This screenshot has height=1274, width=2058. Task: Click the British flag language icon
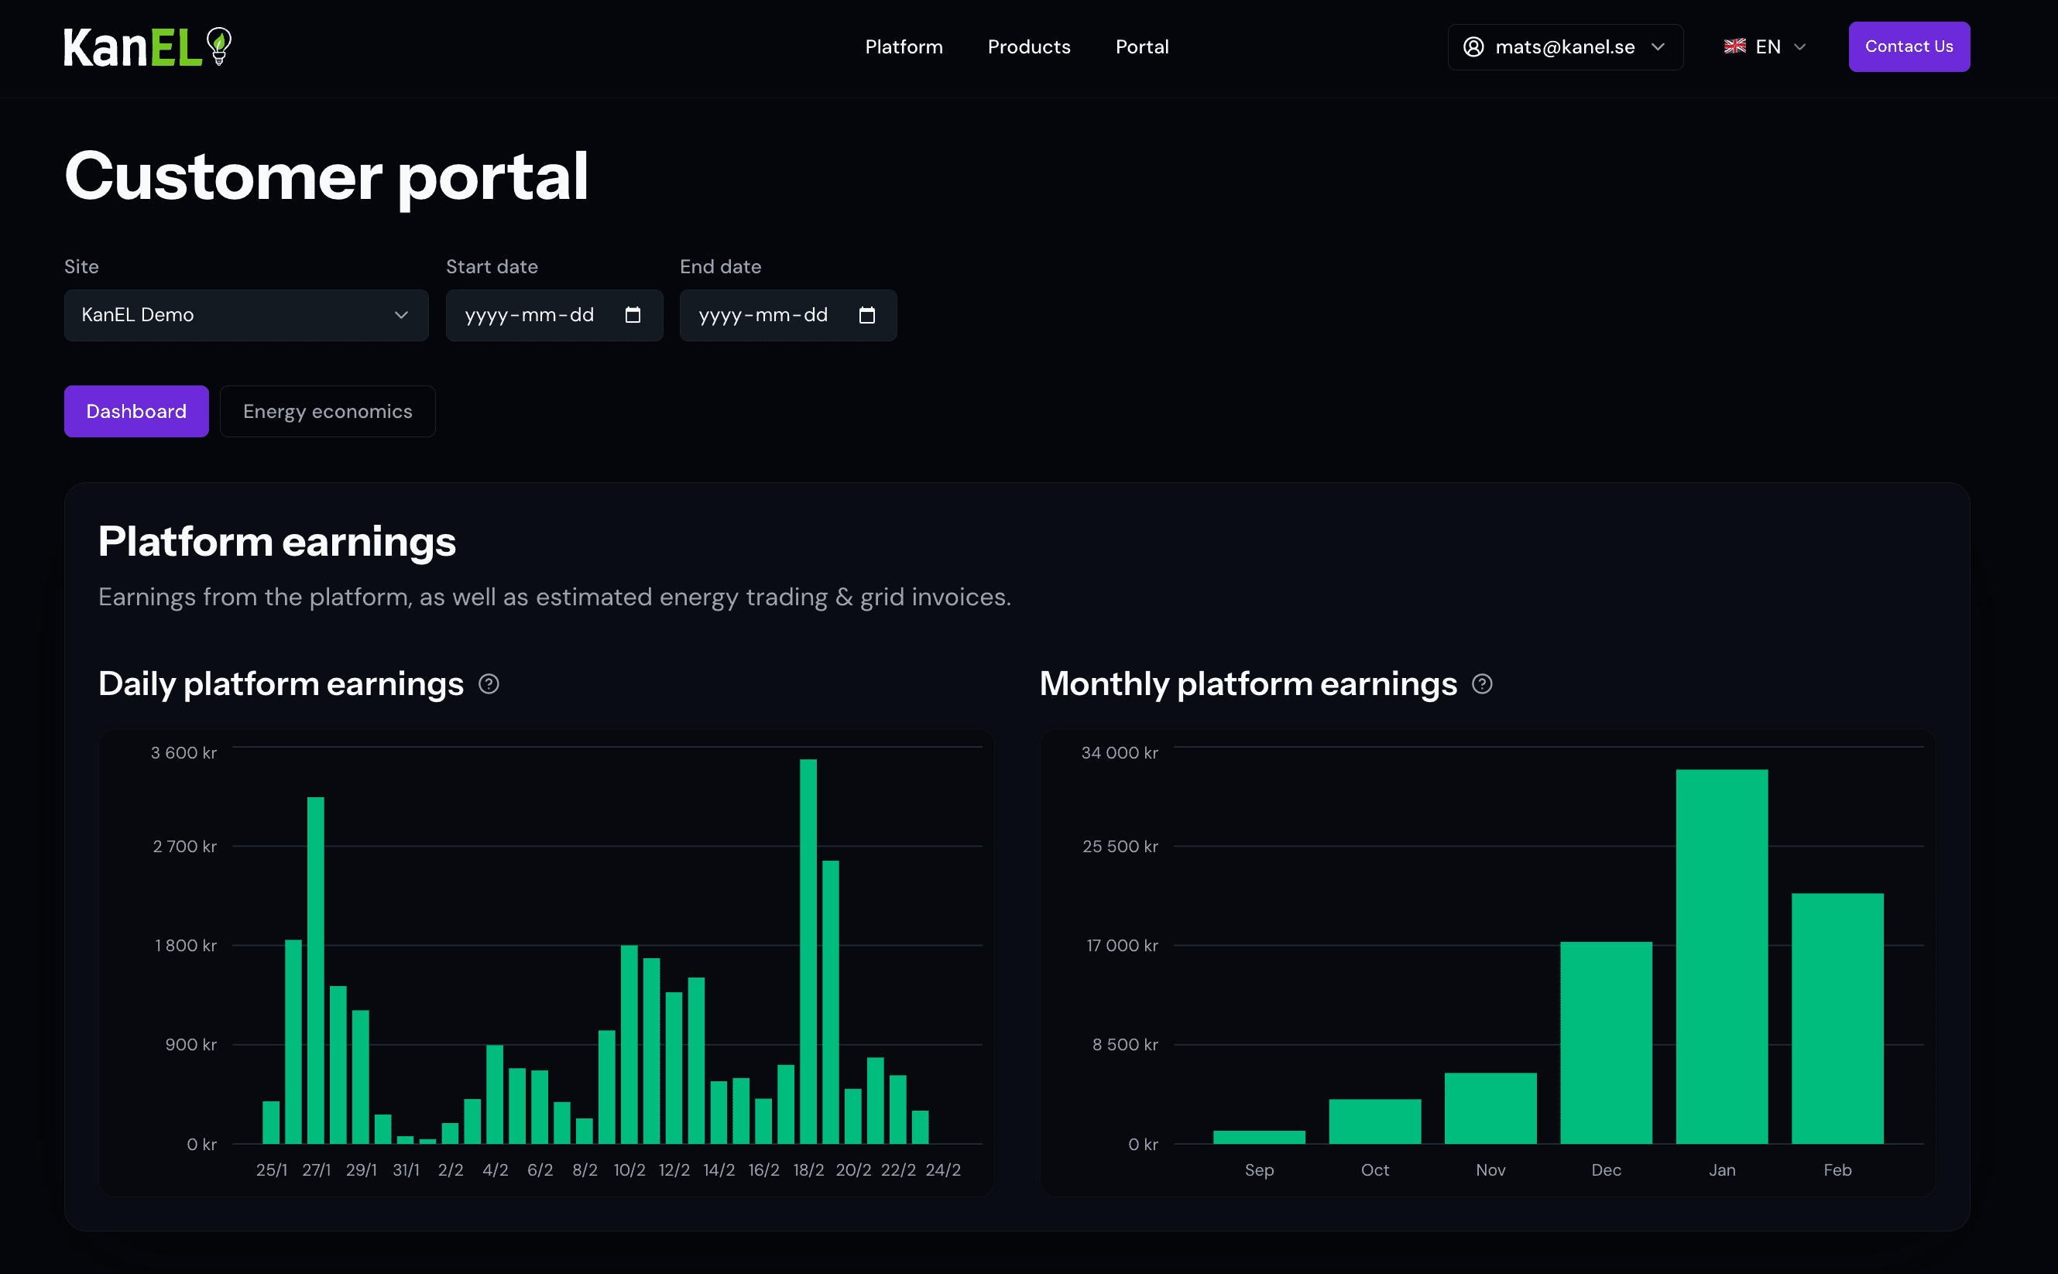pos(1735,46)
